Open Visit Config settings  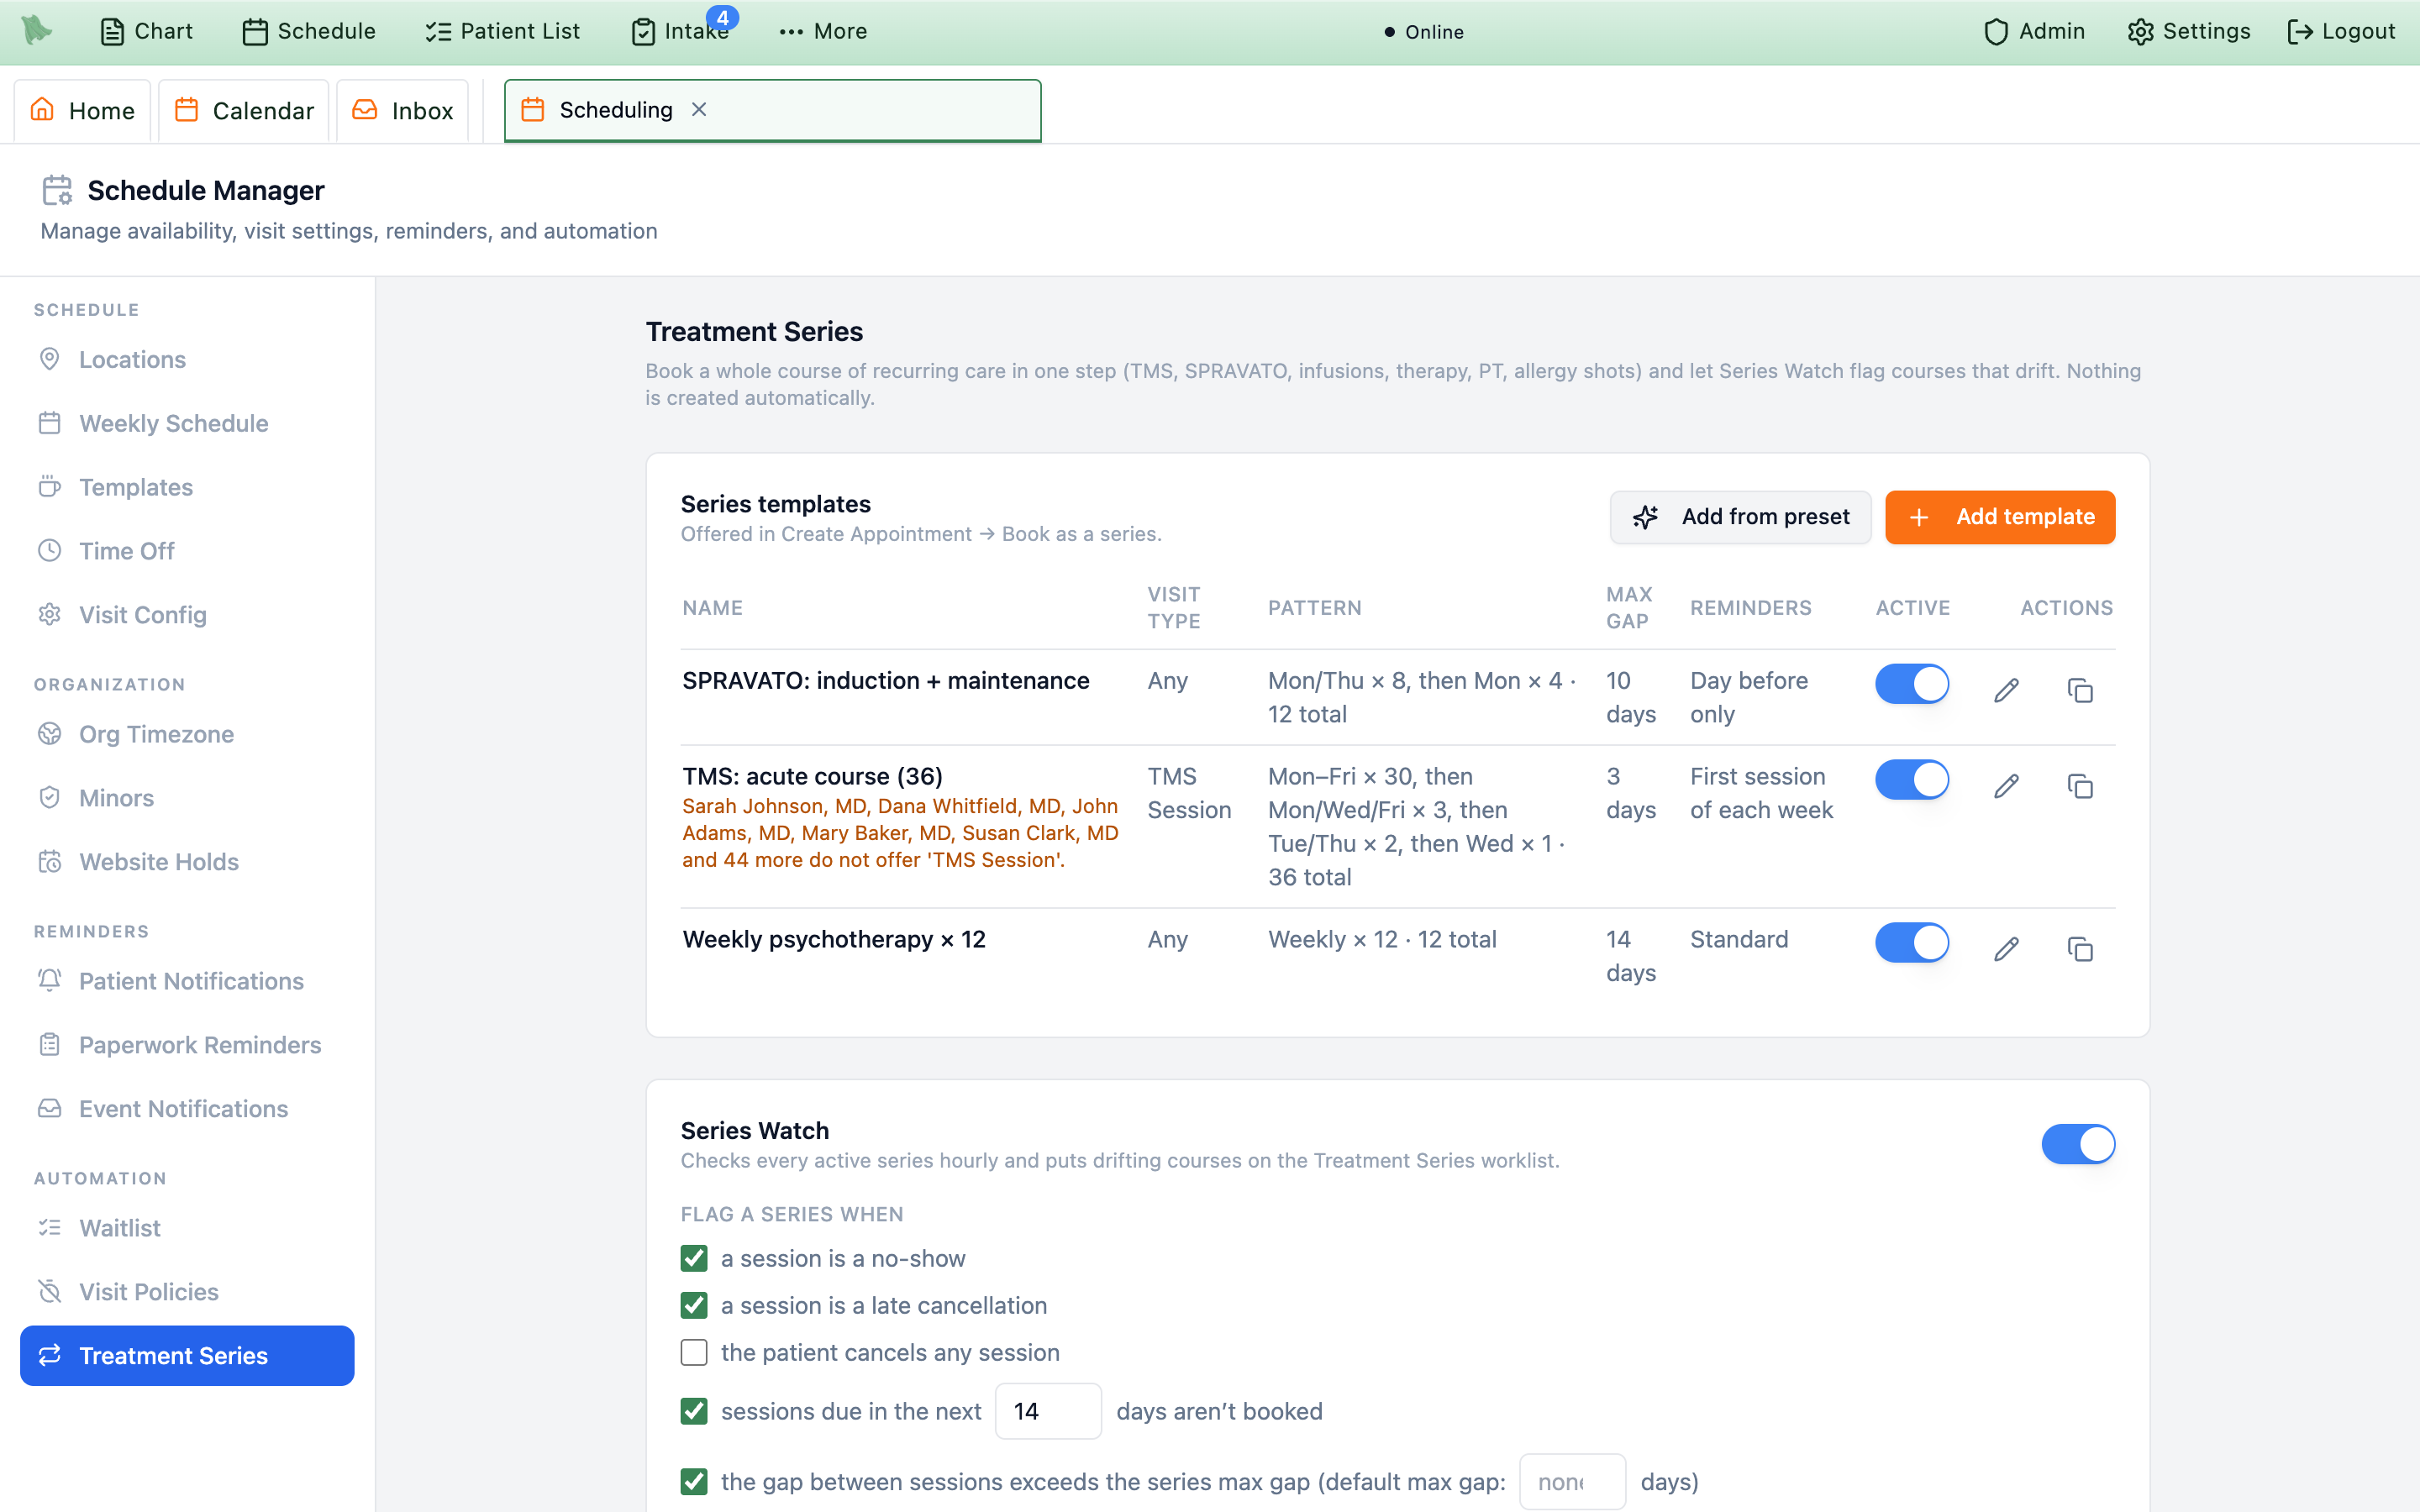tap(187, 615)
